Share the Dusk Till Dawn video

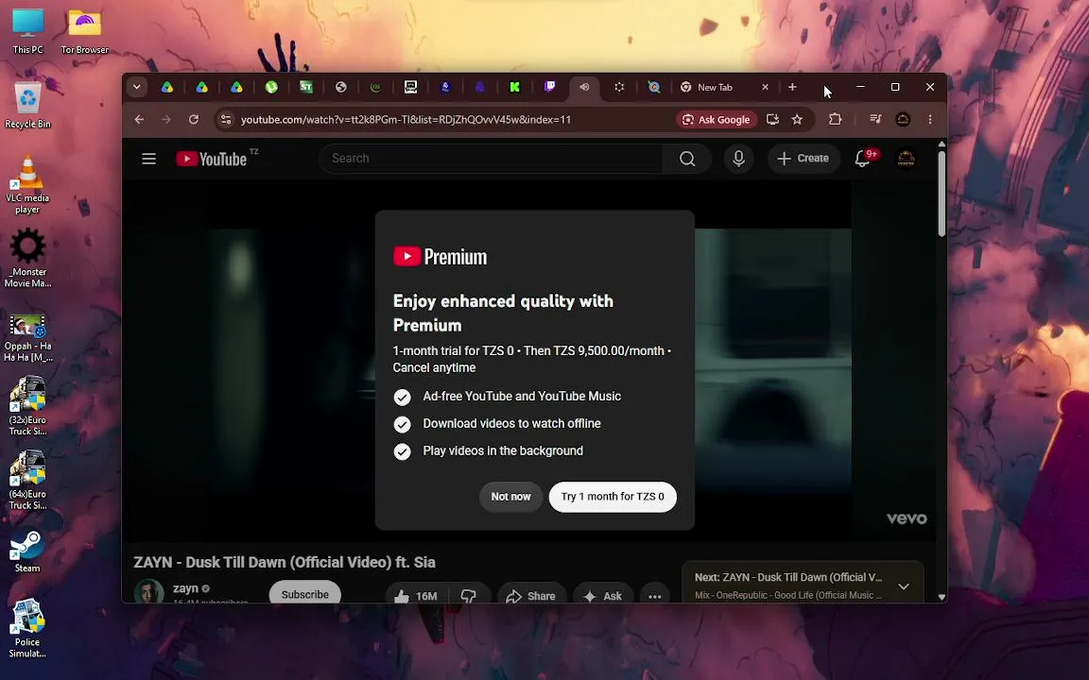[x=530, y=596]
